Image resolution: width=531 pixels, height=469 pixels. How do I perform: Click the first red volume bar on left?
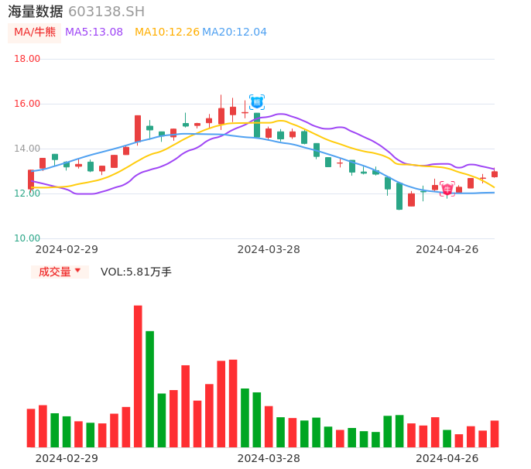pyautogui.click(x=31, y=427)
